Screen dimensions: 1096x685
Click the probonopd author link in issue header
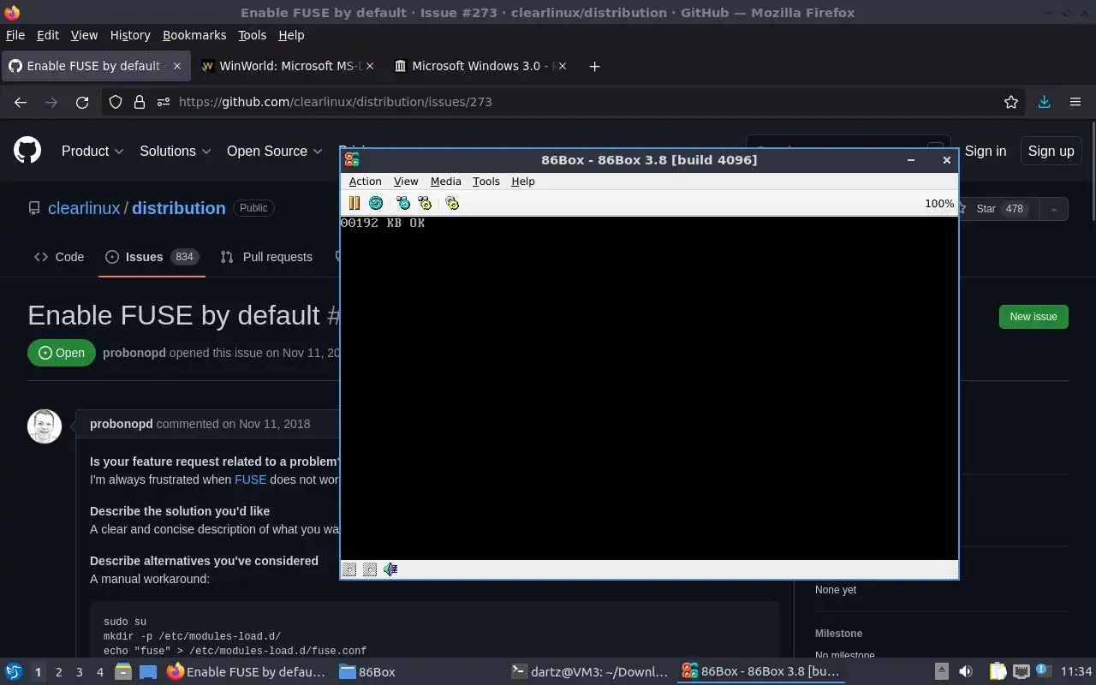(134, 353)
